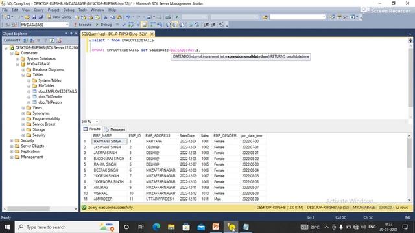
Task: Click the Parse checkmark icon
Action: tap(124, 25)
